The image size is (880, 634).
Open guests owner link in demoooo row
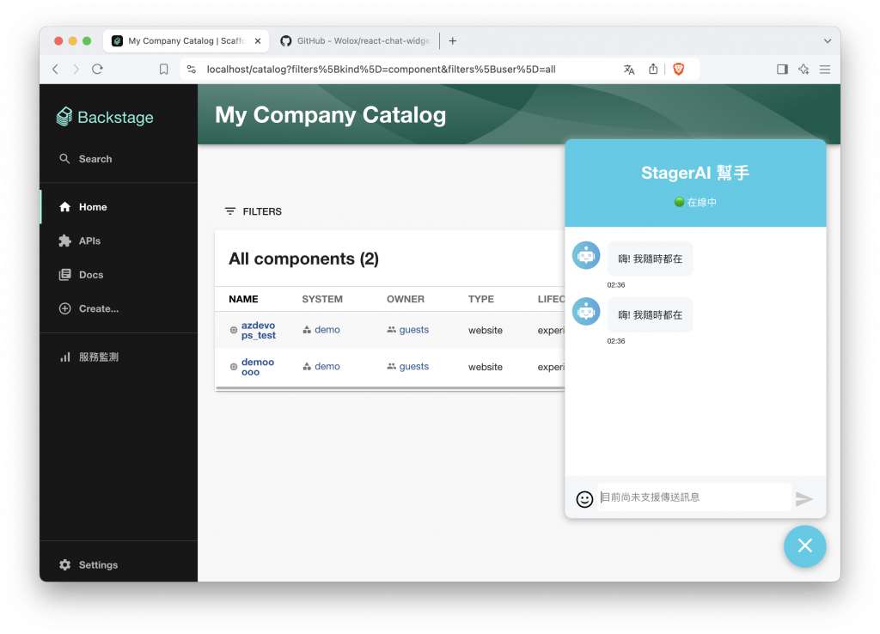tap(413, 366)
